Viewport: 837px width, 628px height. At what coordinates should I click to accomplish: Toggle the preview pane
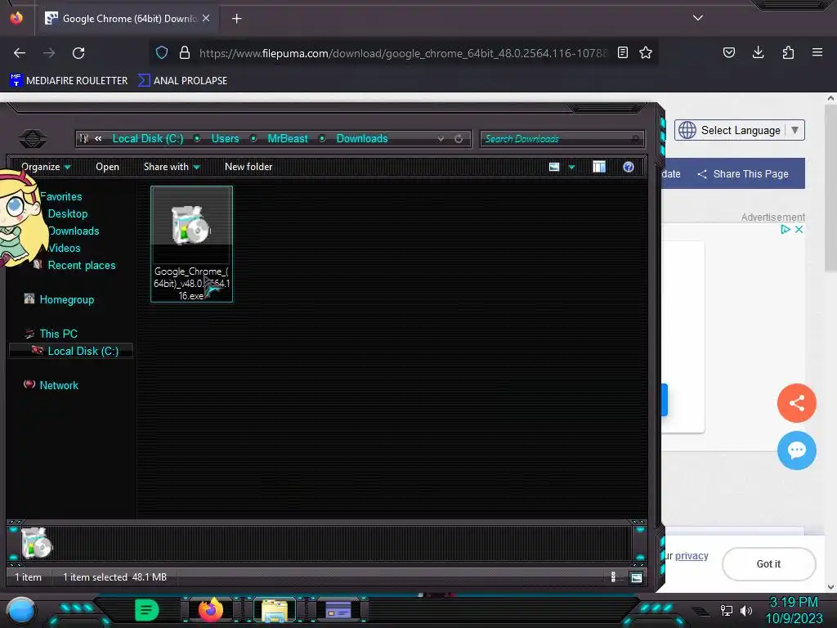point(599,167)
